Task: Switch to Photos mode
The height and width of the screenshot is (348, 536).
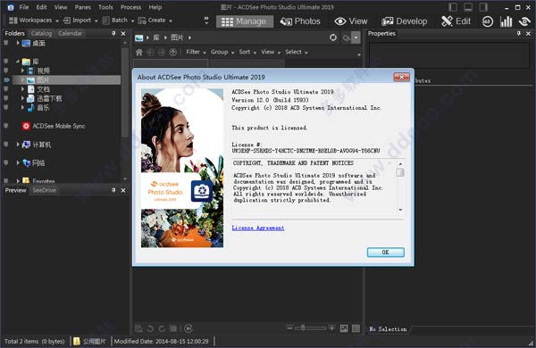Action: [300, 21]
